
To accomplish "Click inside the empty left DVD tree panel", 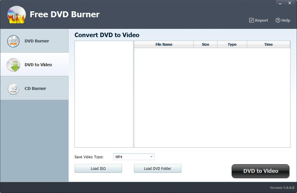I will click(x=104, y=94).
